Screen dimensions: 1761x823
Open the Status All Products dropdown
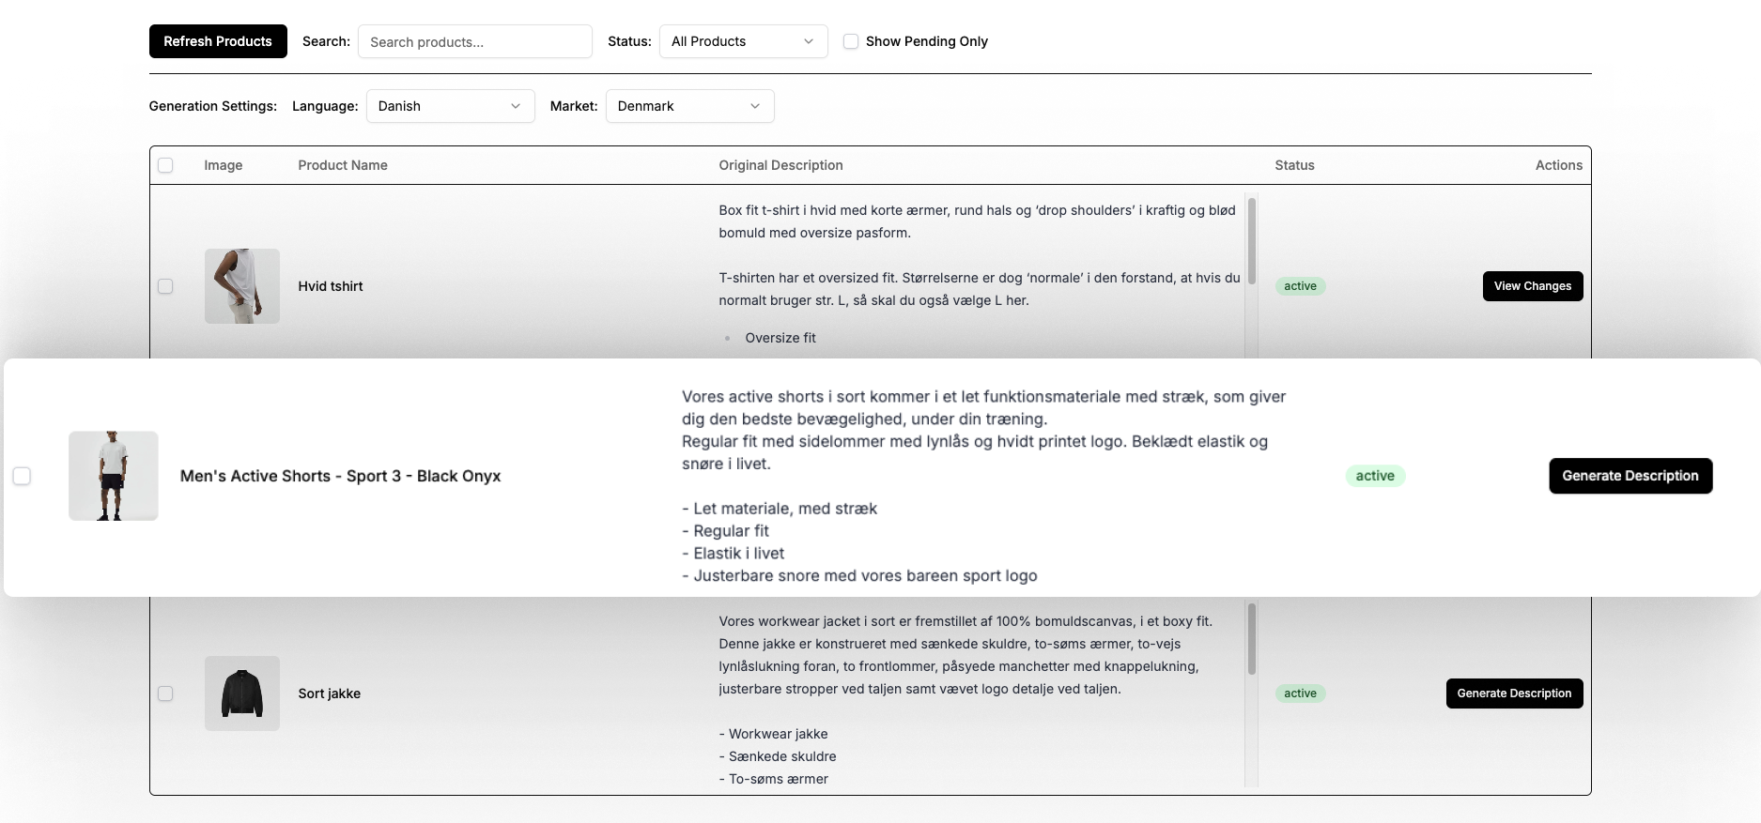[x=743, y=41]
